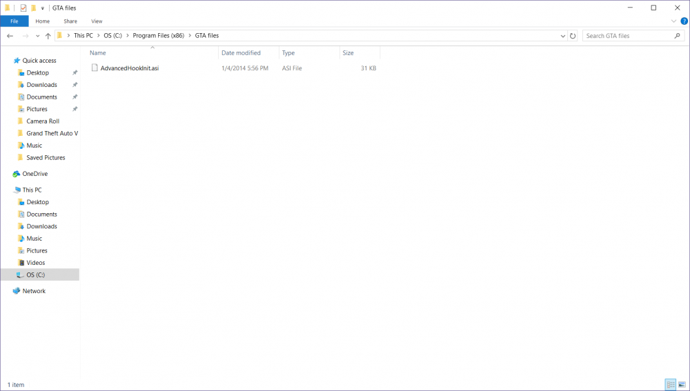690x391 pixels.
Task: Click the folder icon in address bar
Action: (60, 36)
